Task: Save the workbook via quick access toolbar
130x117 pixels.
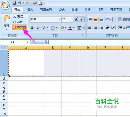Action: (14, 3)
